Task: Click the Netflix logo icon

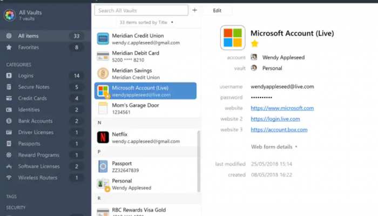Action: pos(103,137)
